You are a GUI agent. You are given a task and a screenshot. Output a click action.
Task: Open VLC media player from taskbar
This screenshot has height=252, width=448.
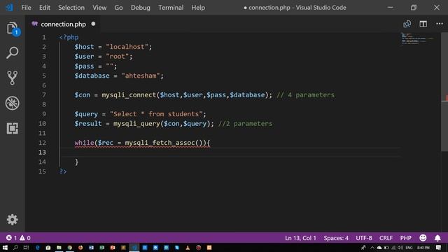(188, 247)
